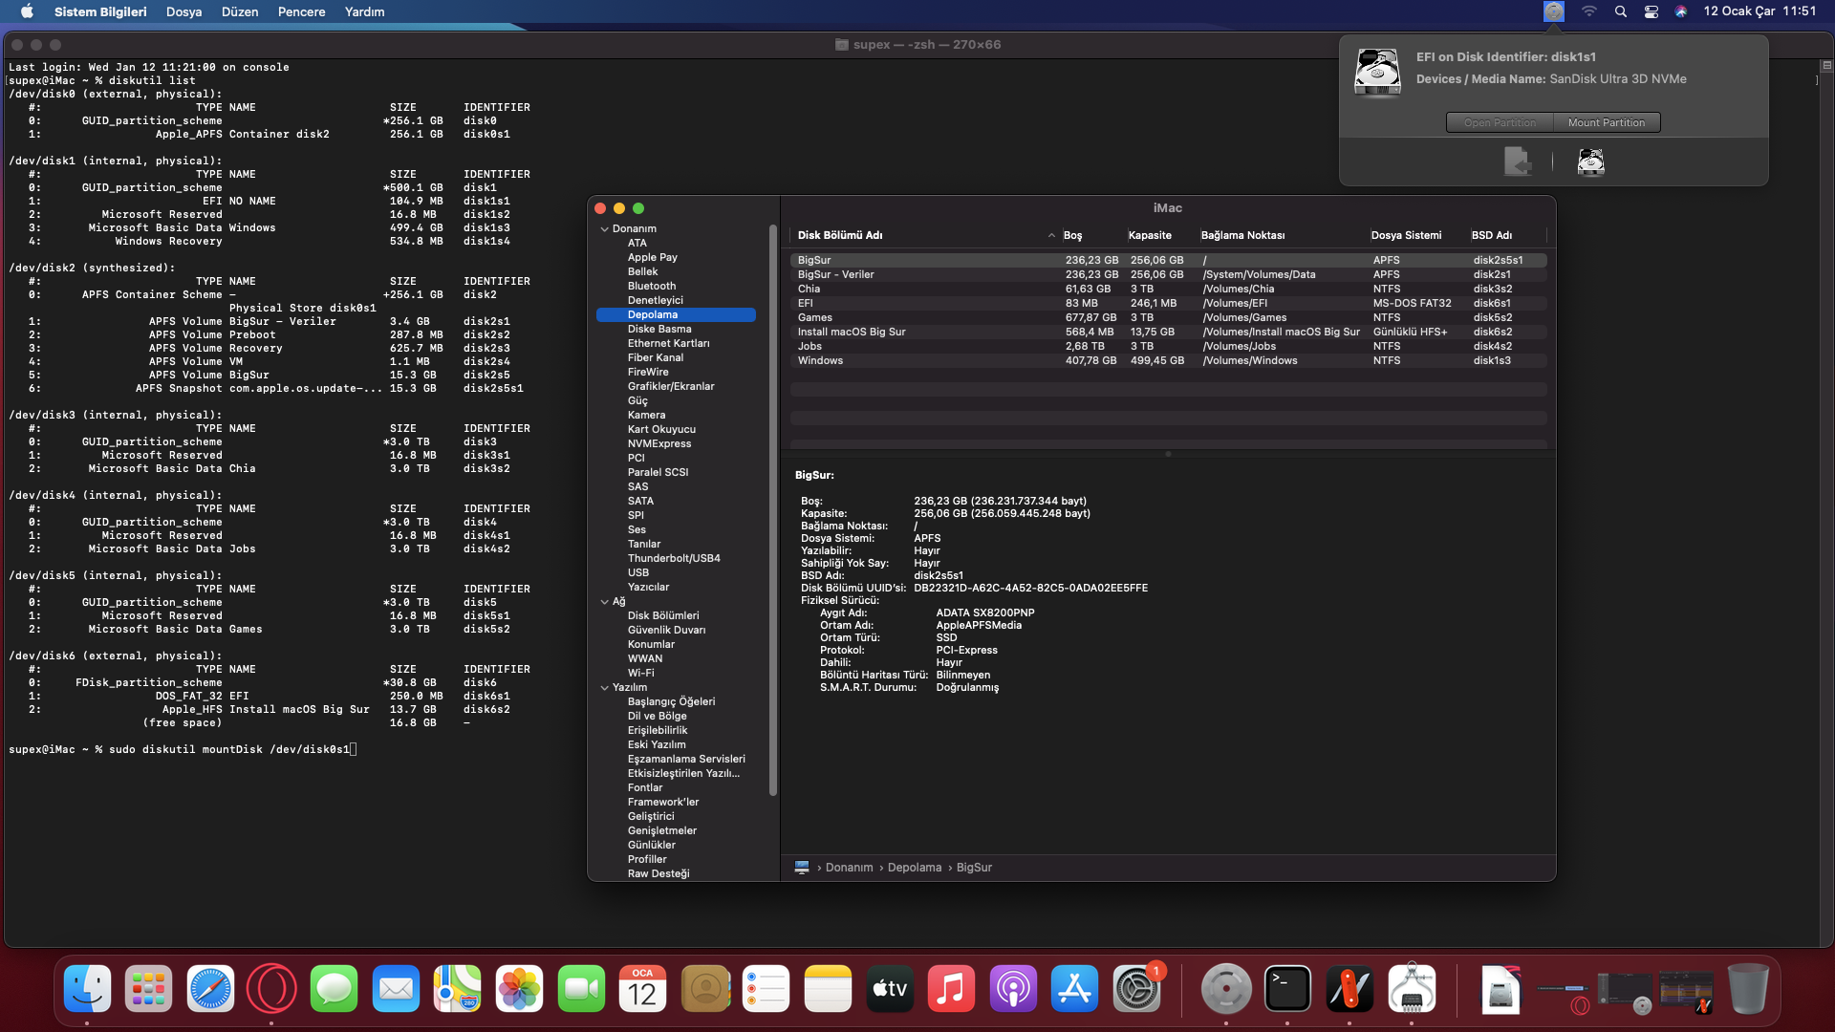Click the export arrow icon in popup footer
This screenshot has height=1032, width=1835.
point(1517,161)
